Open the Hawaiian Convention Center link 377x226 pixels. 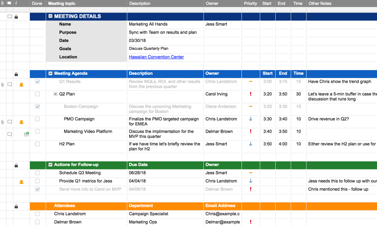tap(156, 57)
